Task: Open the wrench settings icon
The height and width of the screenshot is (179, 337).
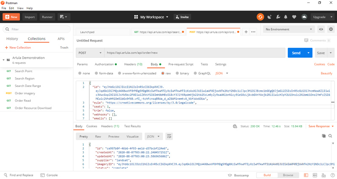Action: [278, 17]
